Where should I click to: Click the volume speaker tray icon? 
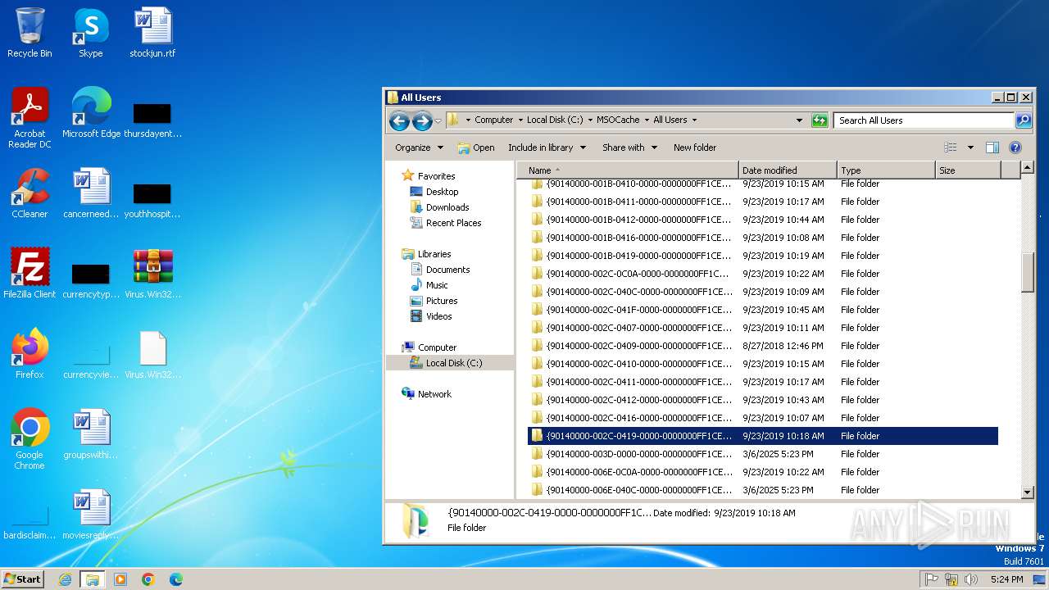pyautogui.click(x=971, y=579)
